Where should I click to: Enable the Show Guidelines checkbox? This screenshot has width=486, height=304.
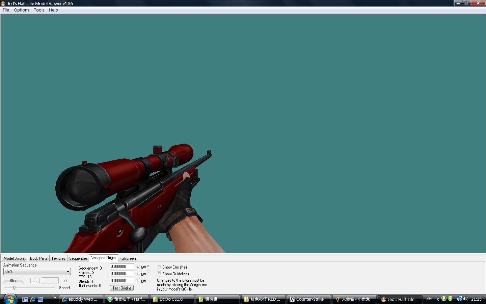[x=159, y=274]
